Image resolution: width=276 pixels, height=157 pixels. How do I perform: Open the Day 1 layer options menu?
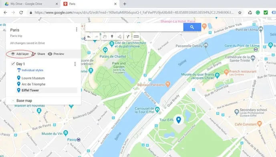click(x=75, y=64)
